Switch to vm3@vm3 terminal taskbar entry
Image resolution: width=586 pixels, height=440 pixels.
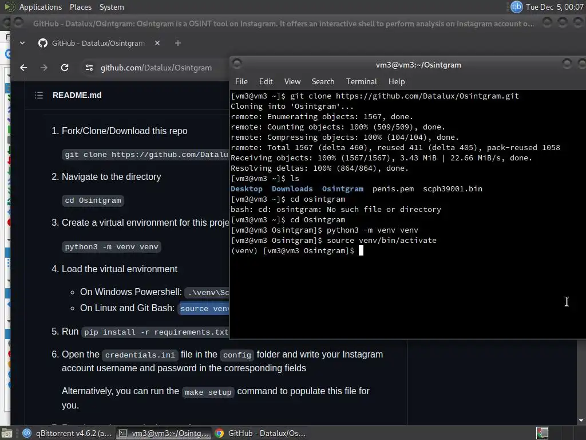(x=164, y=433)
